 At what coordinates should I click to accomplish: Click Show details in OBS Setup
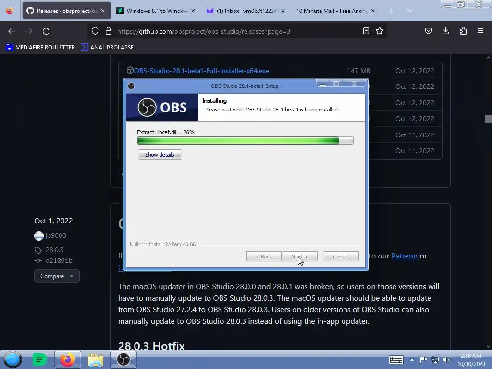(x=160, y=155)
